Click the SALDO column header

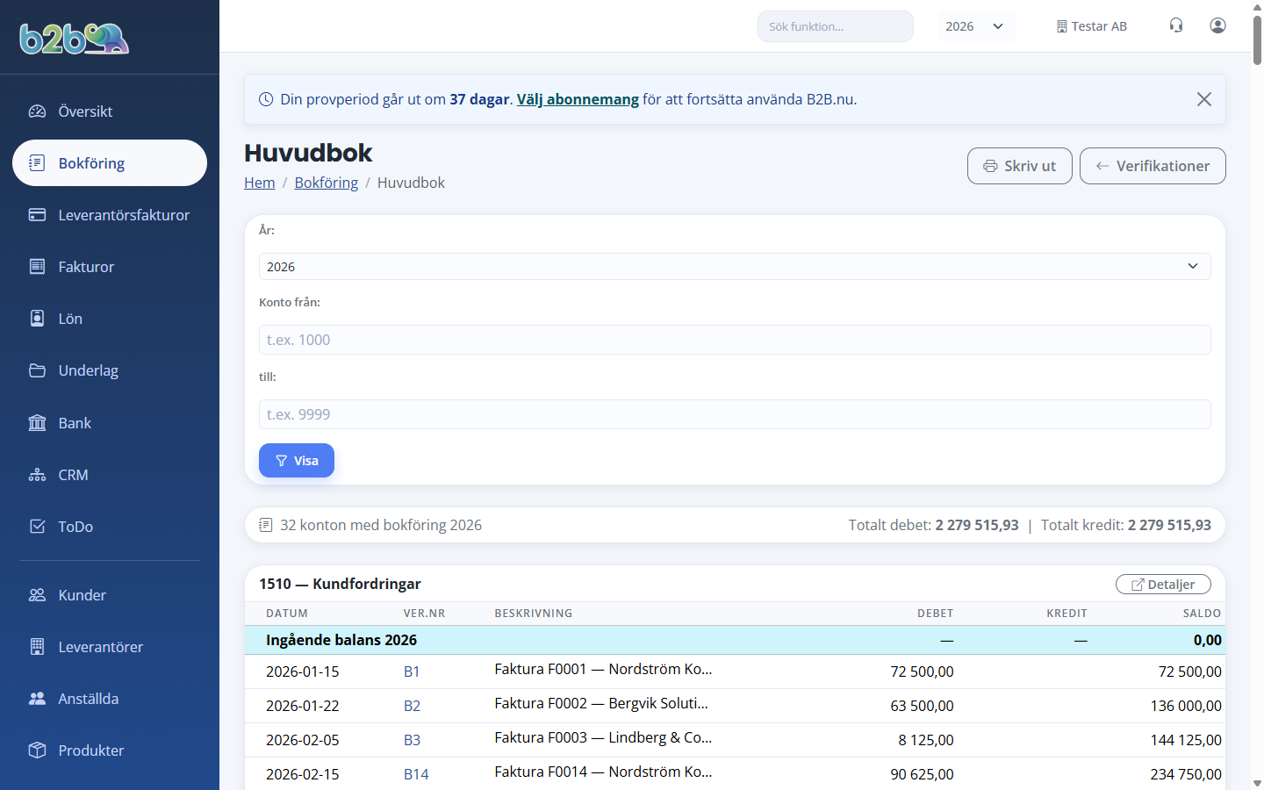point(1202,614)
